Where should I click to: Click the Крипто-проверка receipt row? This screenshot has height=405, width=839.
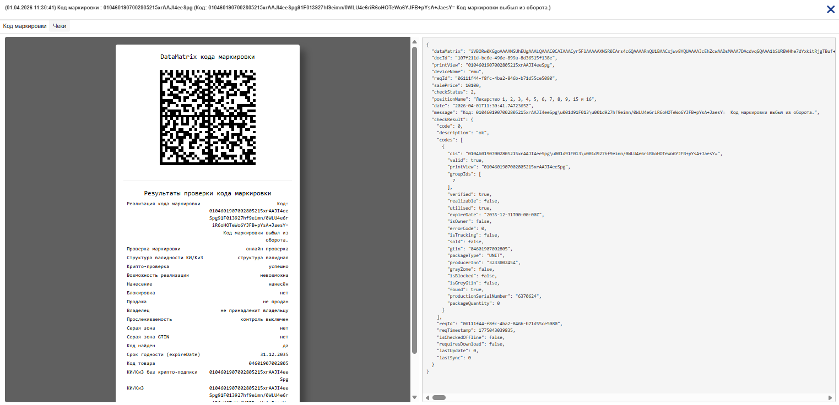click(207, 266)
